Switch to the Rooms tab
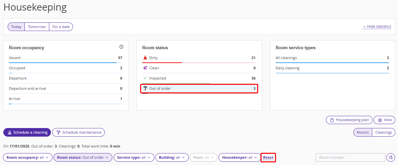The image size is (398, 165). click(x=363, y=132)
